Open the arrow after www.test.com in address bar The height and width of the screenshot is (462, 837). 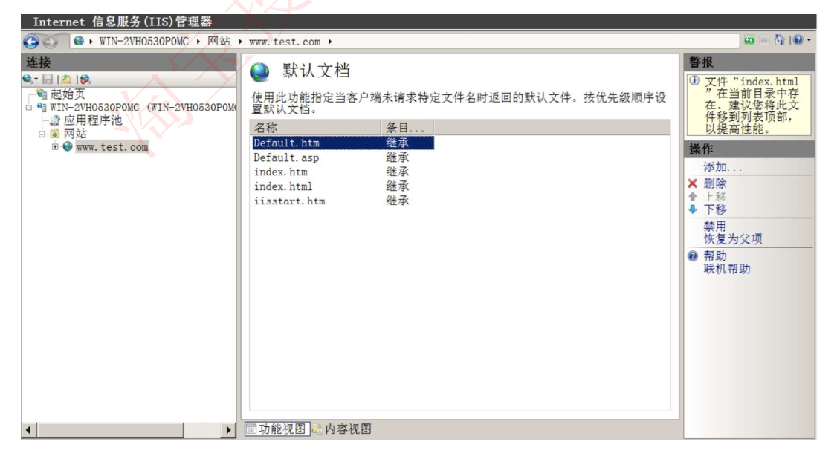[x=330, y=42]
